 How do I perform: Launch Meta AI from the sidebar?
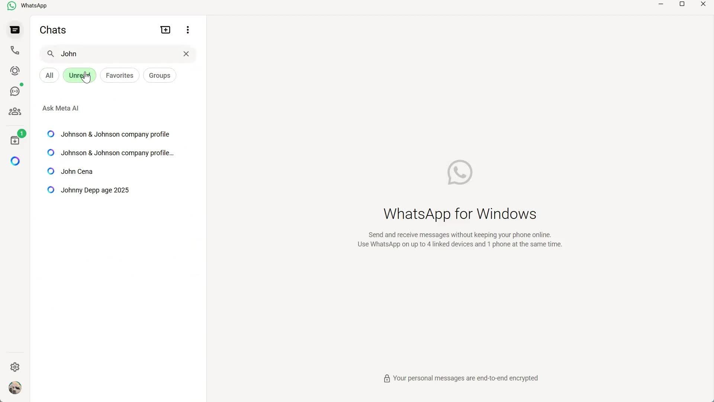(x=15, y=161)
